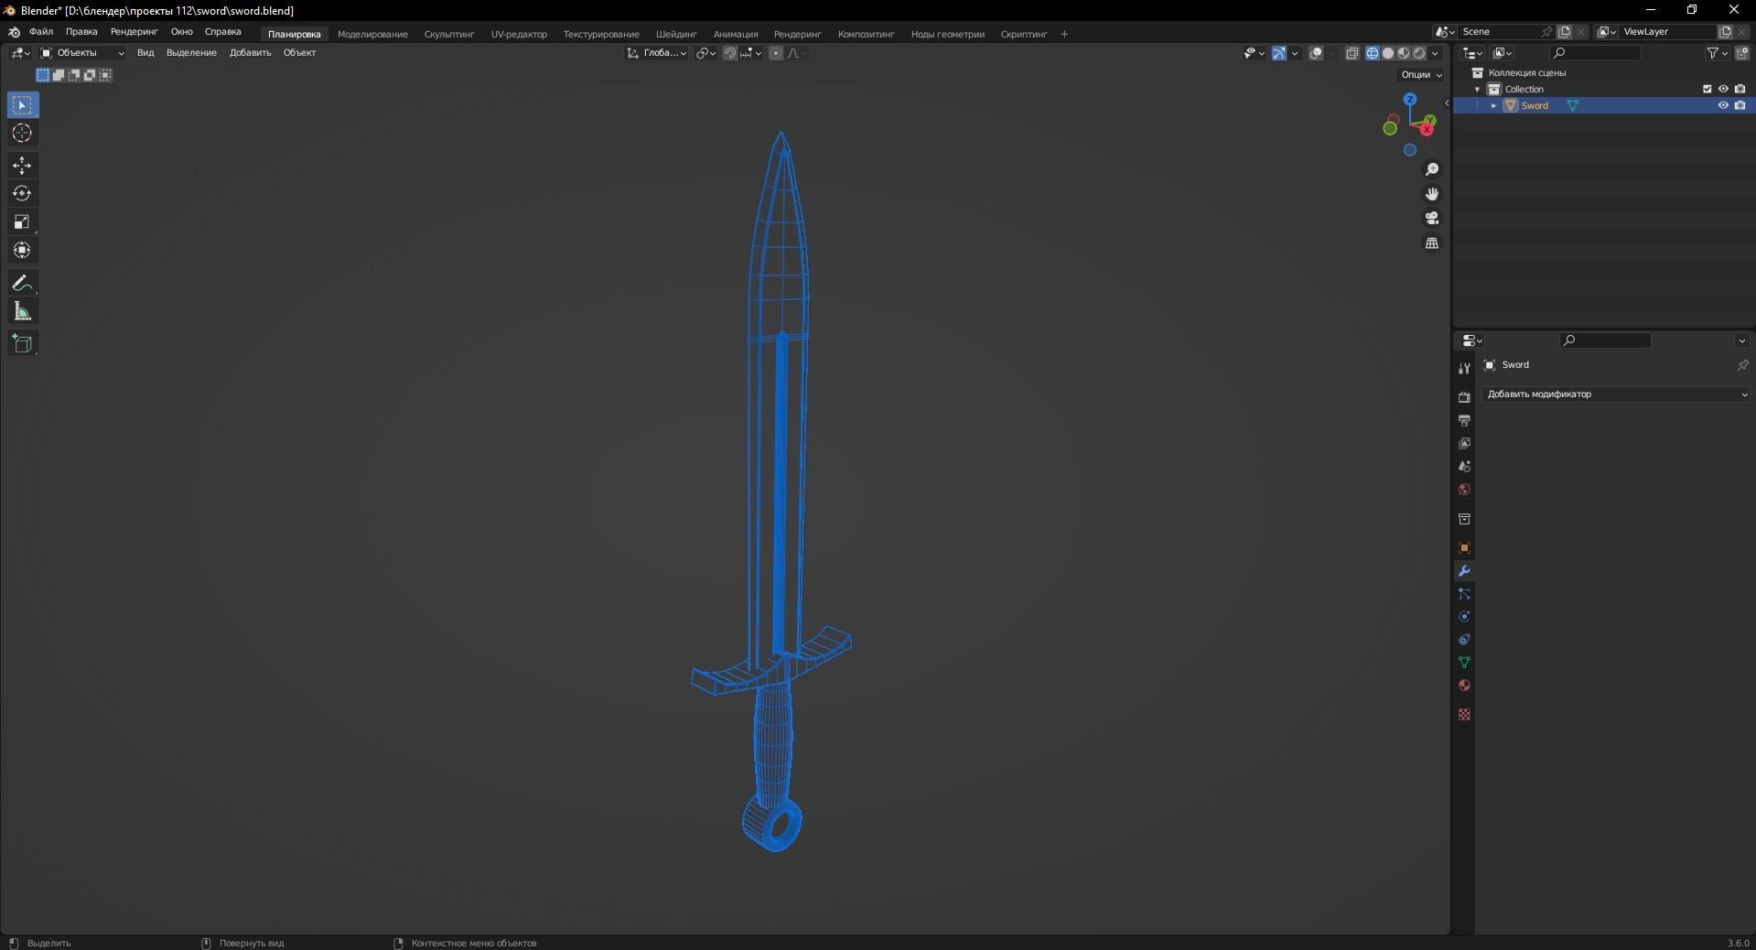Click the pan view hand icon
1756x950 pixels.
pyautogui.click(x=1432, y=194)
